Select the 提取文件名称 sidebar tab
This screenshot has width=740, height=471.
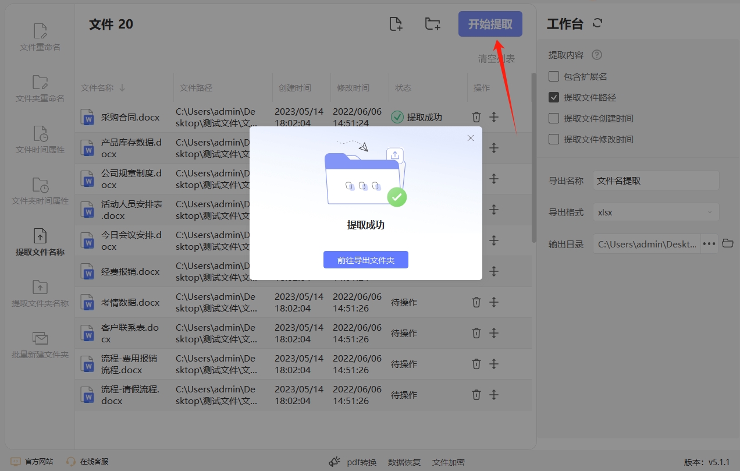point(40,242)
